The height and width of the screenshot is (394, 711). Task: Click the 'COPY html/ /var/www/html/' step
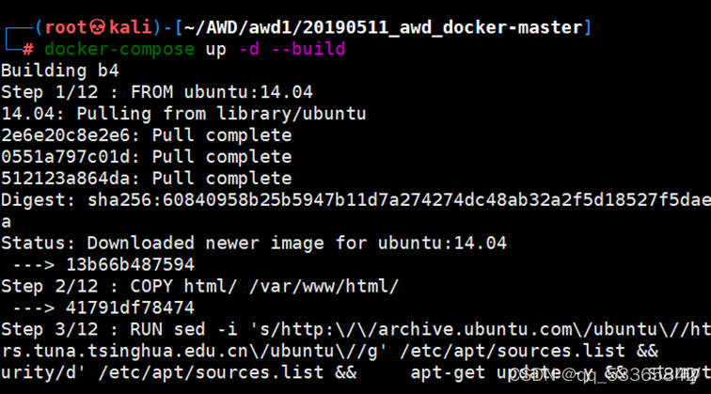[264, 286]
